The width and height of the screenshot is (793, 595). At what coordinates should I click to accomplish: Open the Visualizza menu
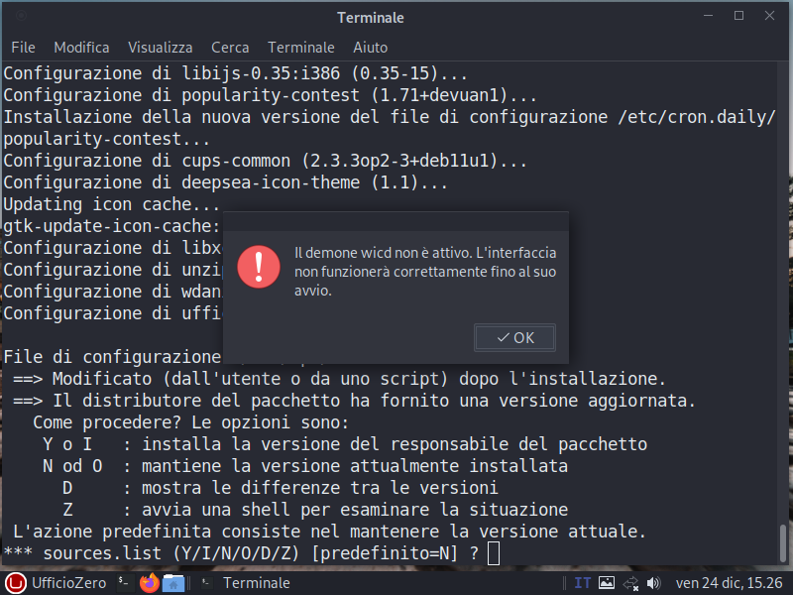[160, 47]
